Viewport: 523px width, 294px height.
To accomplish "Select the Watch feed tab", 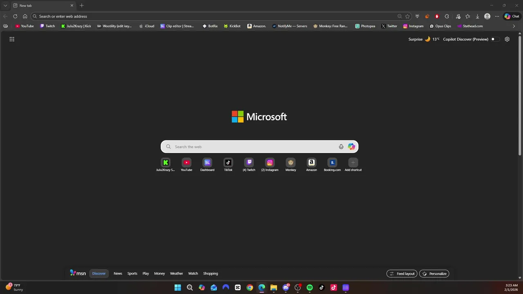I will pyautogui.click(x=193, y=274).
